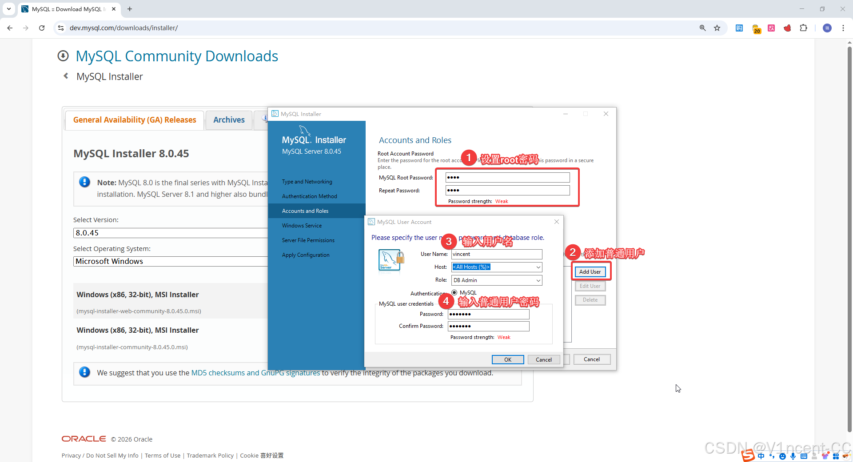This screenshot has height=462, width=853.
Task: Bookmark this page with the star icon
Action: pos(717,28)
